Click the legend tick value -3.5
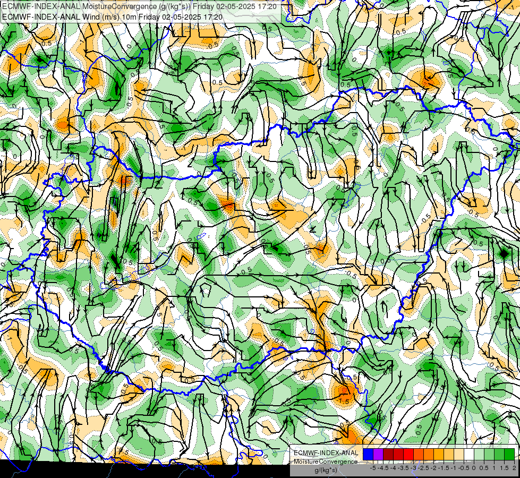Viewport: 520px width, 478px height. pos(403,468)
